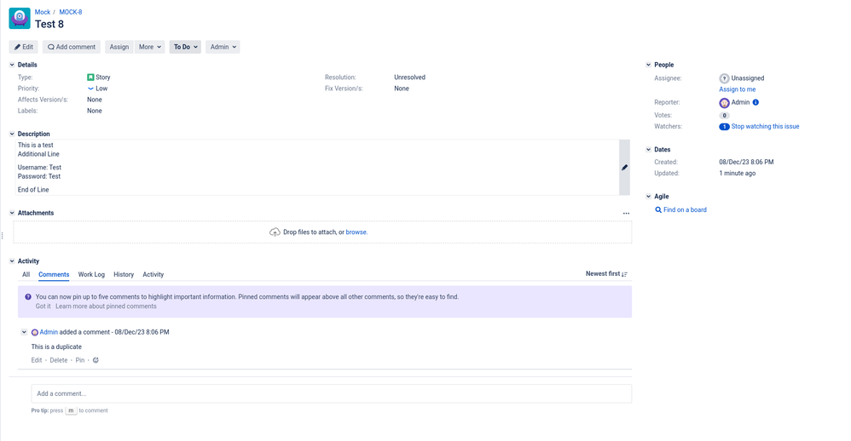Click the Fix Version/s 'None' value

click(x=402, y=89)
